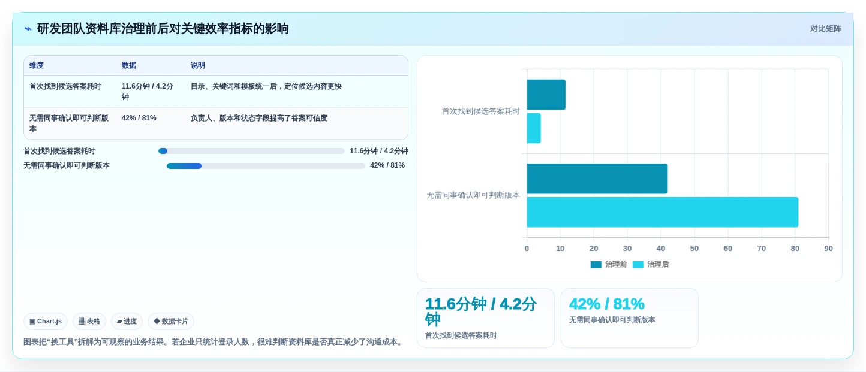Click the 治理前 bar for 无需同事确认即可判断版本
Viewport: 866px width, 372px height.
point(597,179)
